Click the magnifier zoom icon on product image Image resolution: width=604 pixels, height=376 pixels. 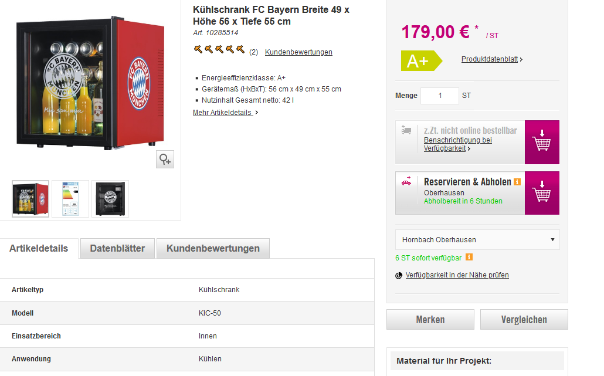pos(165,160)
